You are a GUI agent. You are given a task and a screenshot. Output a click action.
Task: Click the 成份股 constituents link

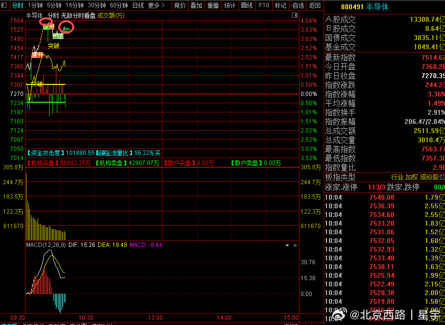click(429, 177)
